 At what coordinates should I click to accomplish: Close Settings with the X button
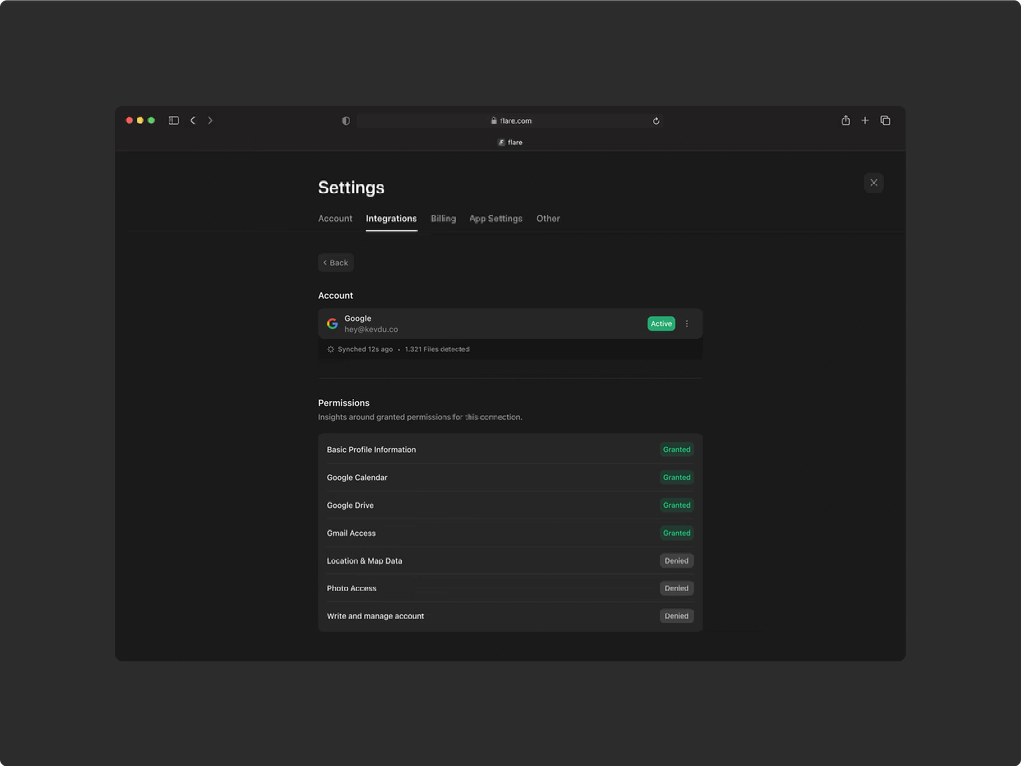coord(874,183)
